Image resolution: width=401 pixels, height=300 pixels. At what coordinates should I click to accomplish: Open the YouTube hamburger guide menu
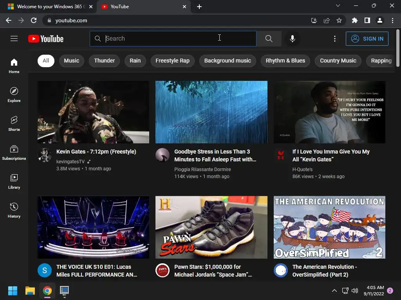click(14, 39)
